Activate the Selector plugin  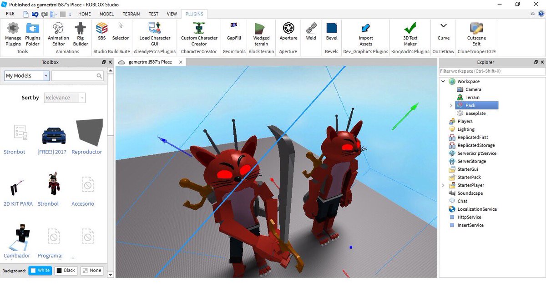pyautogui.click(x=121, y=32)
